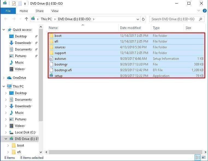Expand Desktop under This PC

pyautogui.click(x=6, y=93)
